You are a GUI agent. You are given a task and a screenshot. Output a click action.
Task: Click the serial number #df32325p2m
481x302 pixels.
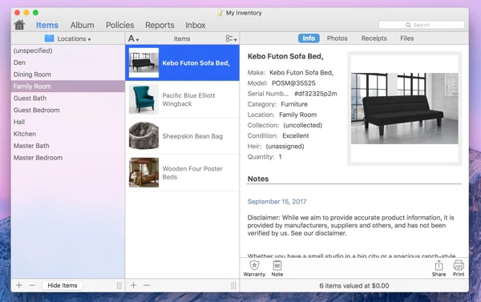[x=315, y=94]
